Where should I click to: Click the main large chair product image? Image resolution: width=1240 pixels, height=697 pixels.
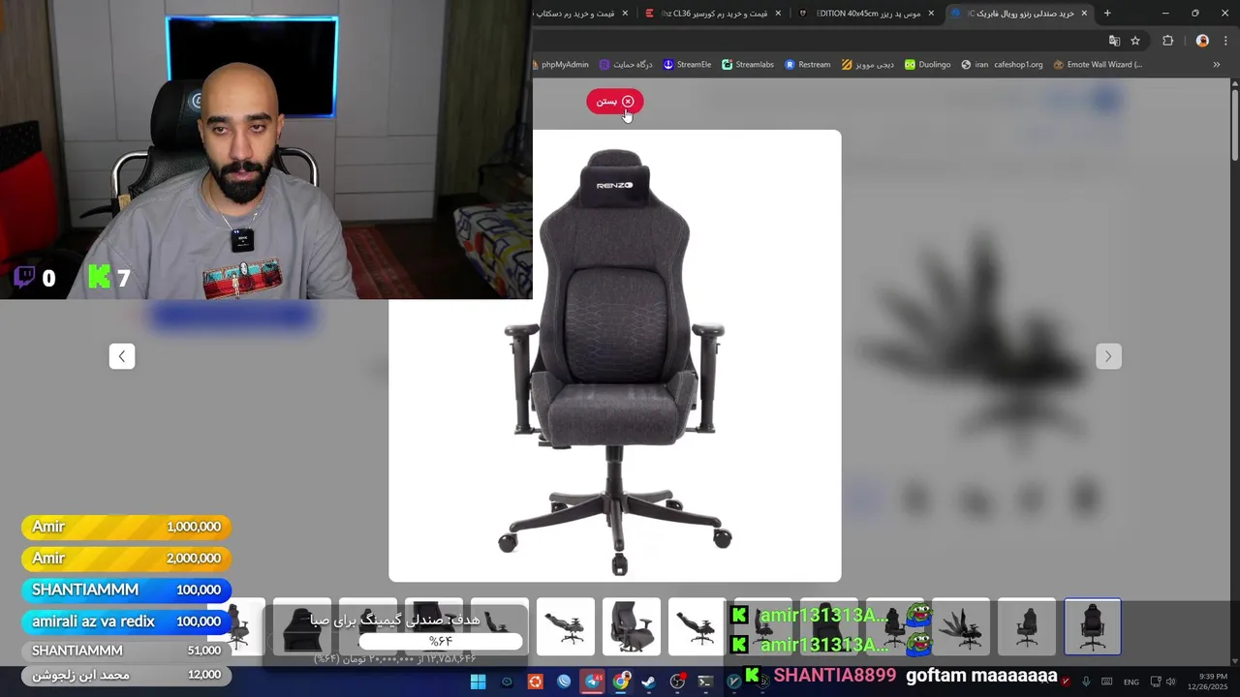click(615, 356)
